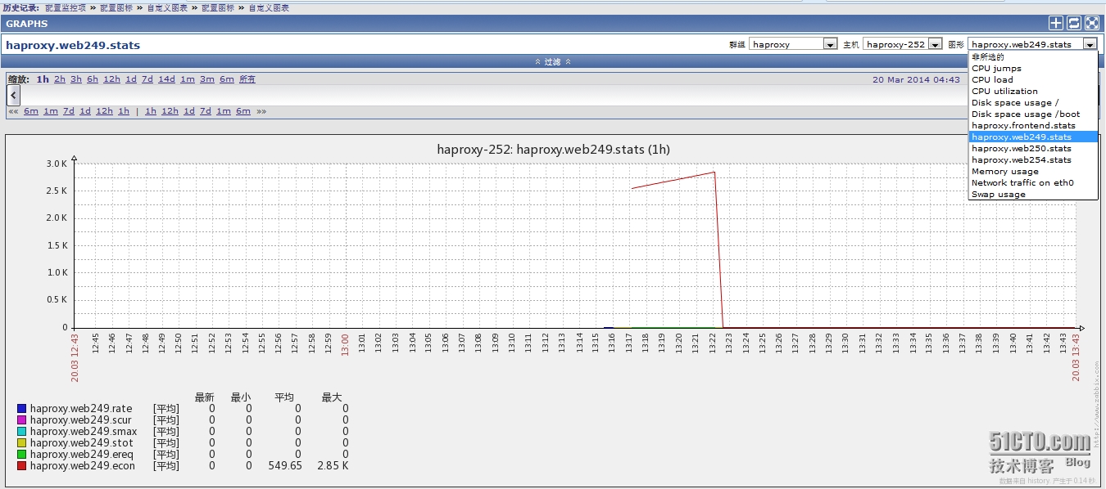Set zoom to 12h in 缩放 row
The image size is (1106, 489).
(111, 79)
